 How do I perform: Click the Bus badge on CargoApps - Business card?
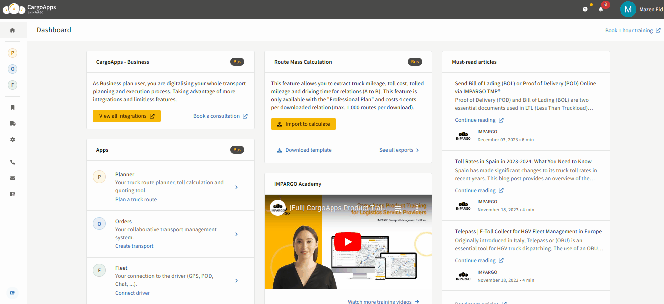237,62
